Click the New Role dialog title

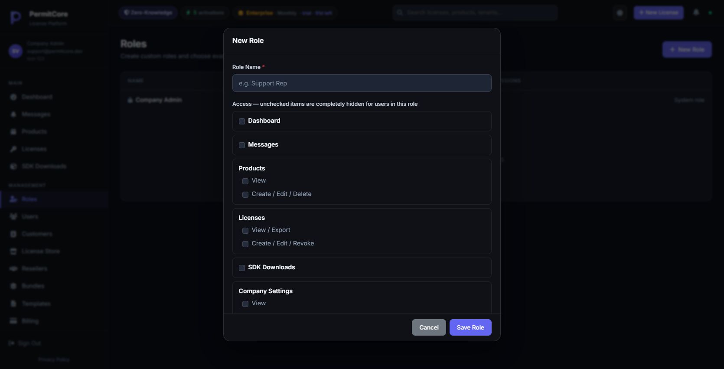(248, 40)
